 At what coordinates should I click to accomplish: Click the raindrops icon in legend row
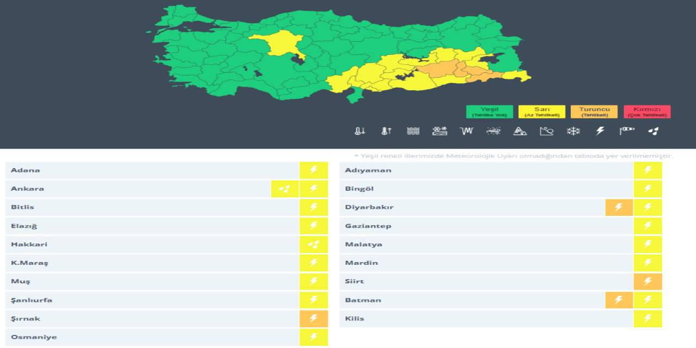654,131
